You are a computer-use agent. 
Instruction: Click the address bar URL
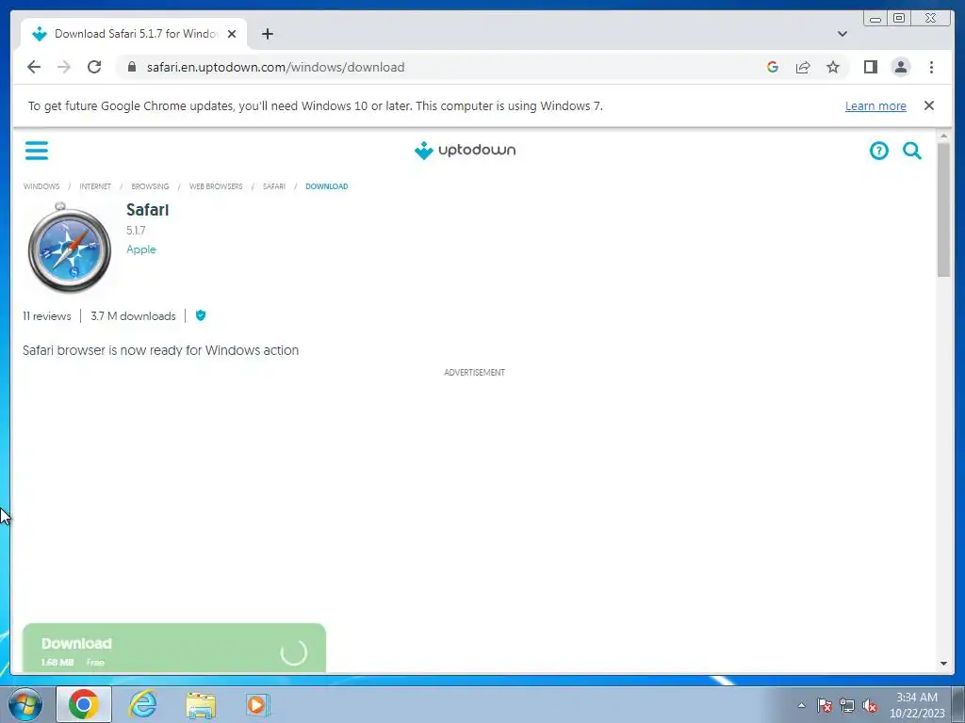click(x=275, y=67)
